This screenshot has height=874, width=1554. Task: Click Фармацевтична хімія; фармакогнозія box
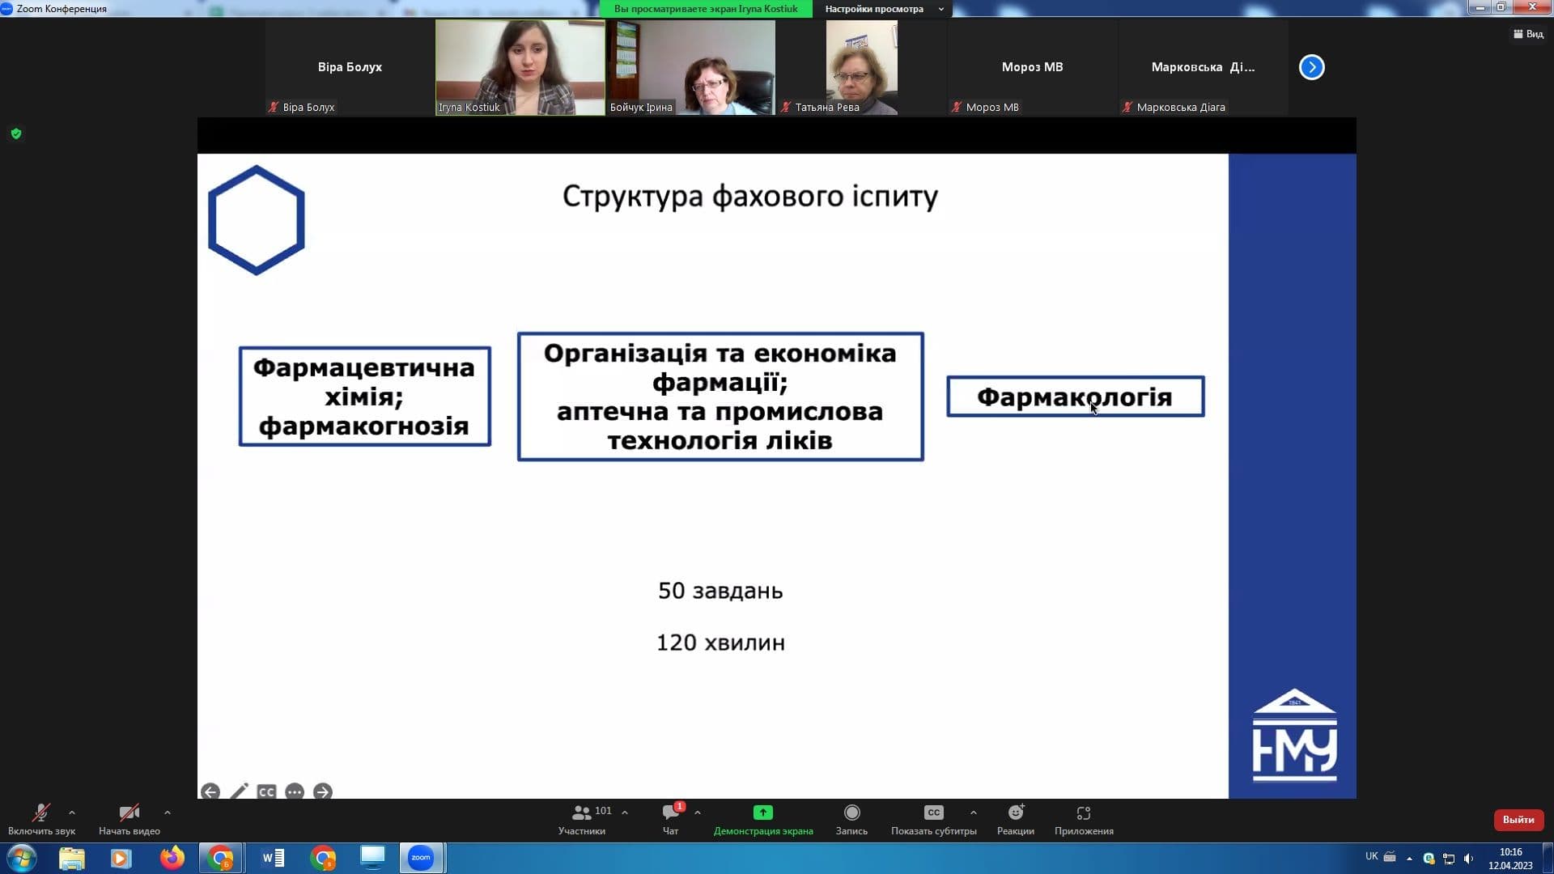364,397
